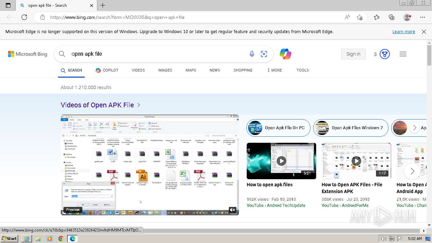
Task: Click the Bing search text field
Action: (x=155, y=54)
